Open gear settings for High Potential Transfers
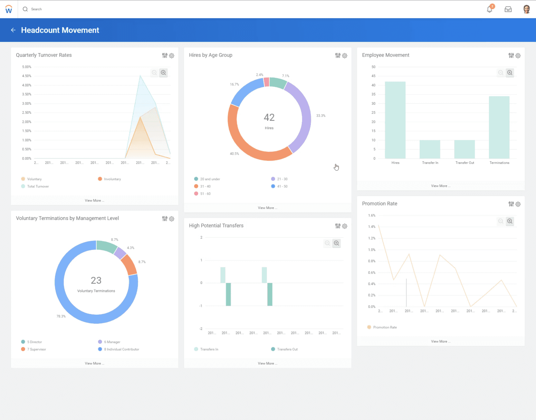Viewport: 536px width, 420px height. click(x=345, y=226)
